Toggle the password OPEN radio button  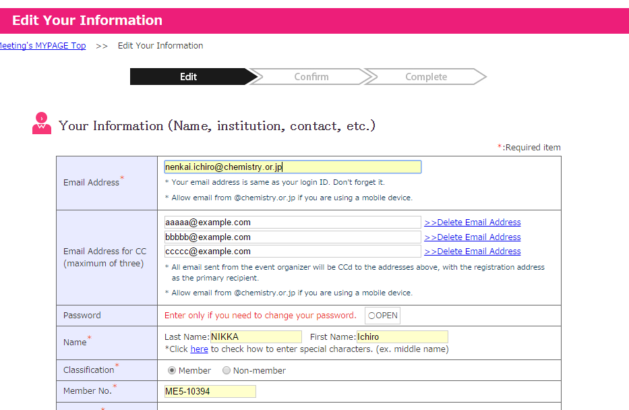[371, 316]
